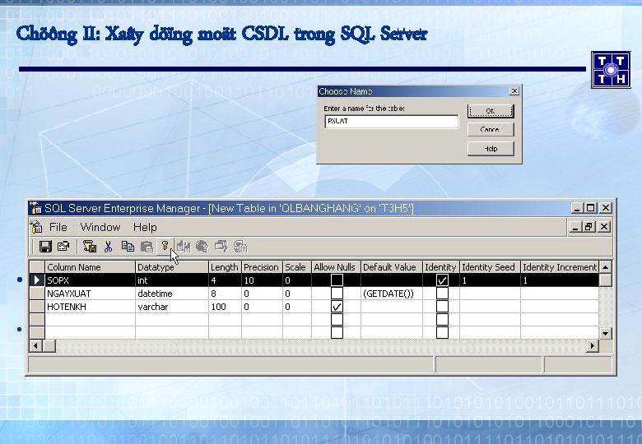Click the Save toolbar icon
This screenshot has height=444, width=642.
45,247
